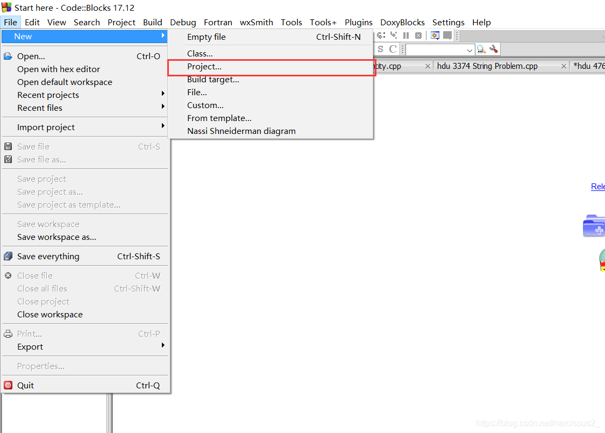Select Open default workspace
The image size is (605, 433).
[x=84, y=82]
